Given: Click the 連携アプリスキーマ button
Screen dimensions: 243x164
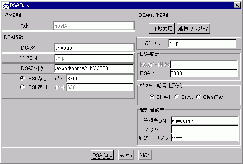Looking at the screenshot, I should (193, 28).
